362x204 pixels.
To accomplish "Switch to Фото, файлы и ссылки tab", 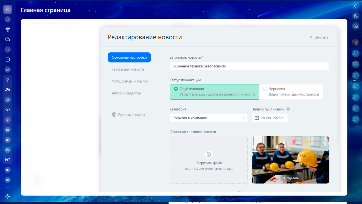I will pos(130,81).
